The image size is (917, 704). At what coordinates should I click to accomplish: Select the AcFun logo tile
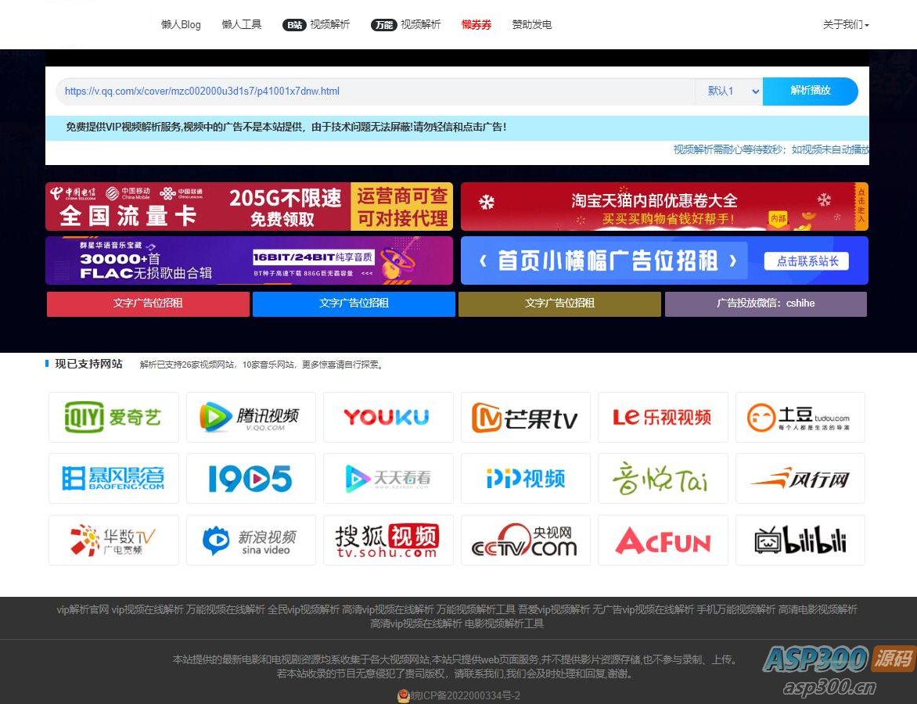coord(663,540)
